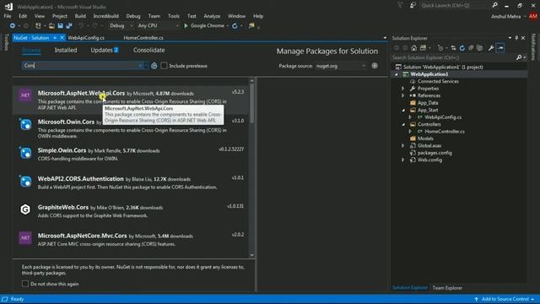This screenshot has width=540, height=304.
Task: Open the Tools menu
Action: pyautogui.click(x=174, y=16)
